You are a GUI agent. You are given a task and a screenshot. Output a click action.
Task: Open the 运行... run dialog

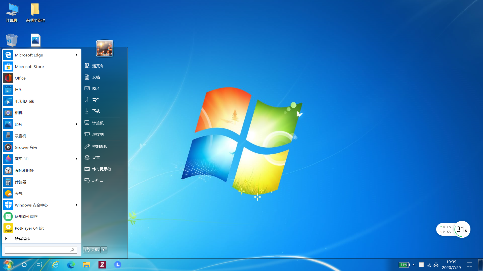[102, 180]
